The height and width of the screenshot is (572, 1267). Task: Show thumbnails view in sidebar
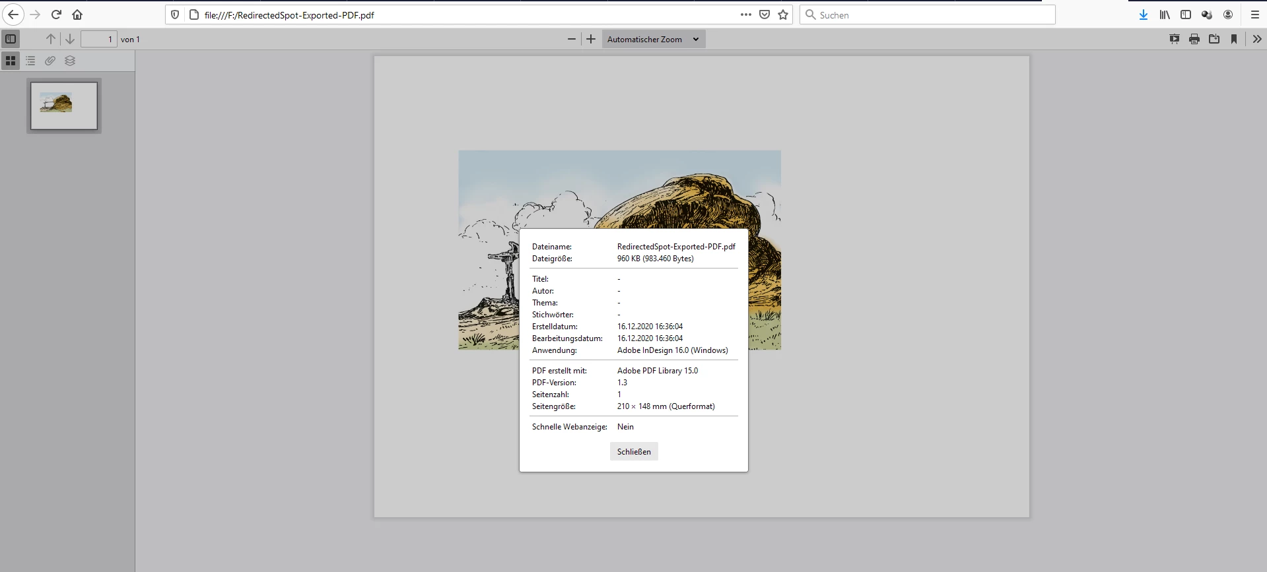pos(11,61)
